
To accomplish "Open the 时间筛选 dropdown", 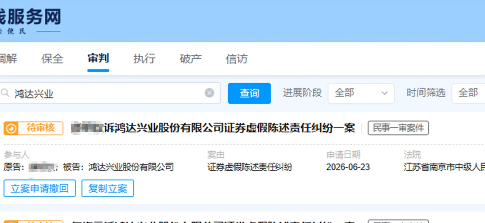I will [468, 93].
